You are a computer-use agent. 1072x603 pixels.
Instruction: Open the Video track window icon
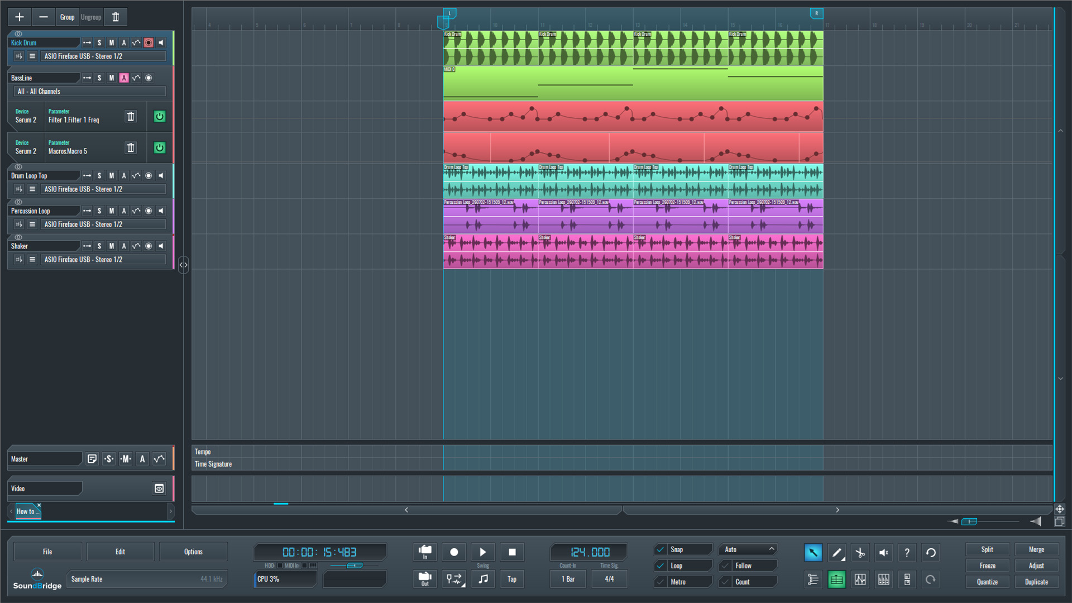[159, 489]
